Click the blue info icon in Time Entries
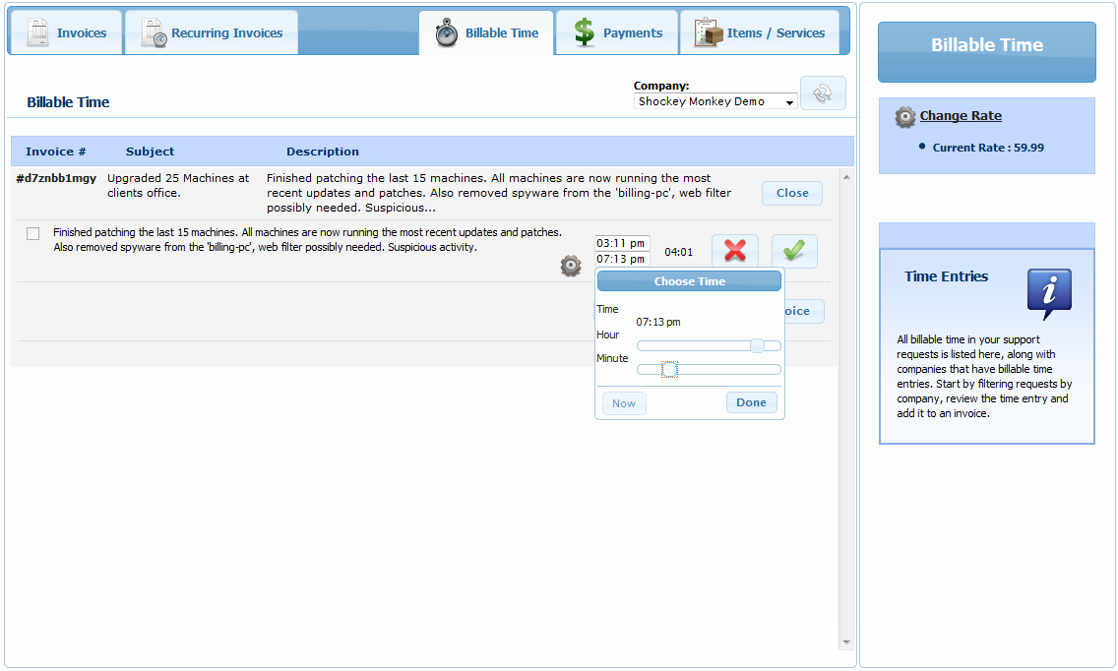The image size is (1118, 671). pyautogui.click(x=1049, y=293)
